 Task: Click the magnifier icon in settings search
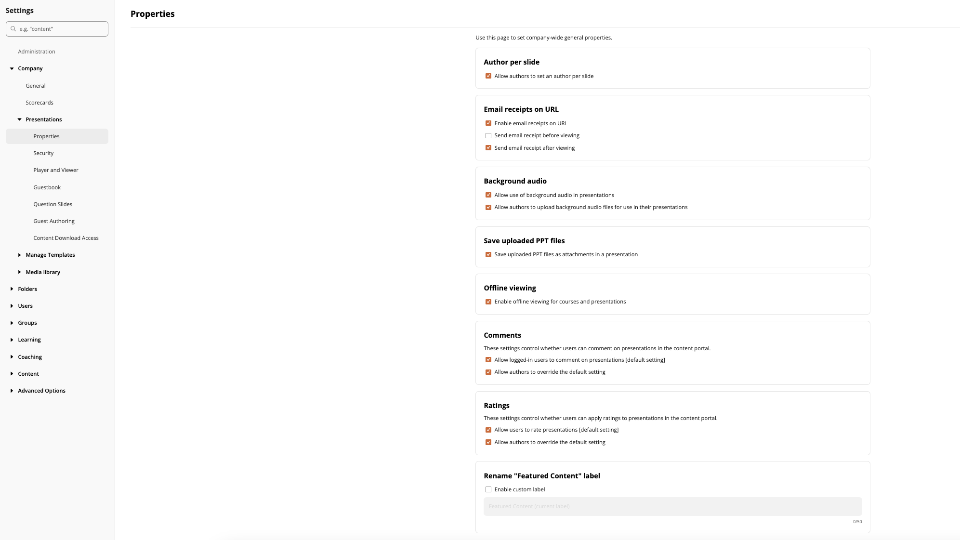click(x=13, y=28)
